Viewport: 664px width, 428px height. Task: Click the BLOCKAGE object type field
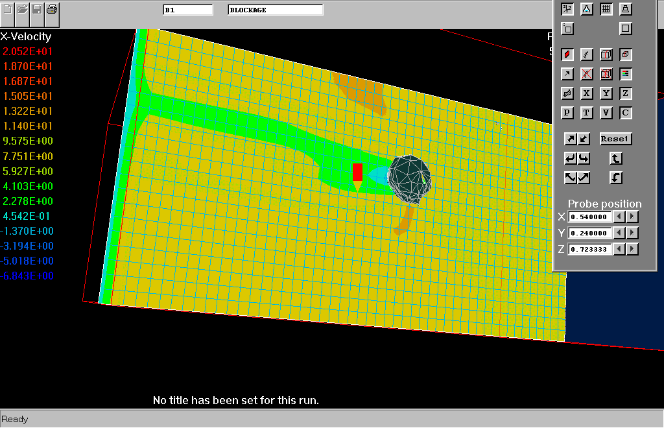point(275,10)
